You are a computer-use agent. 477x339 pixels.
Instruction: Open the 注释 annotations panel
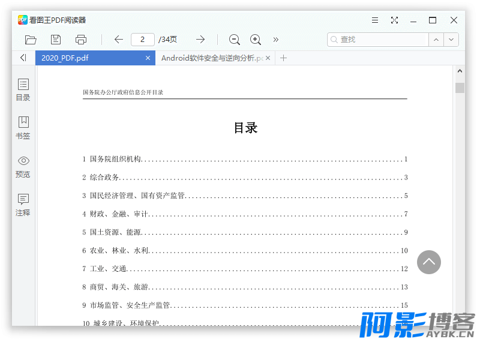[x=23, y=205]
